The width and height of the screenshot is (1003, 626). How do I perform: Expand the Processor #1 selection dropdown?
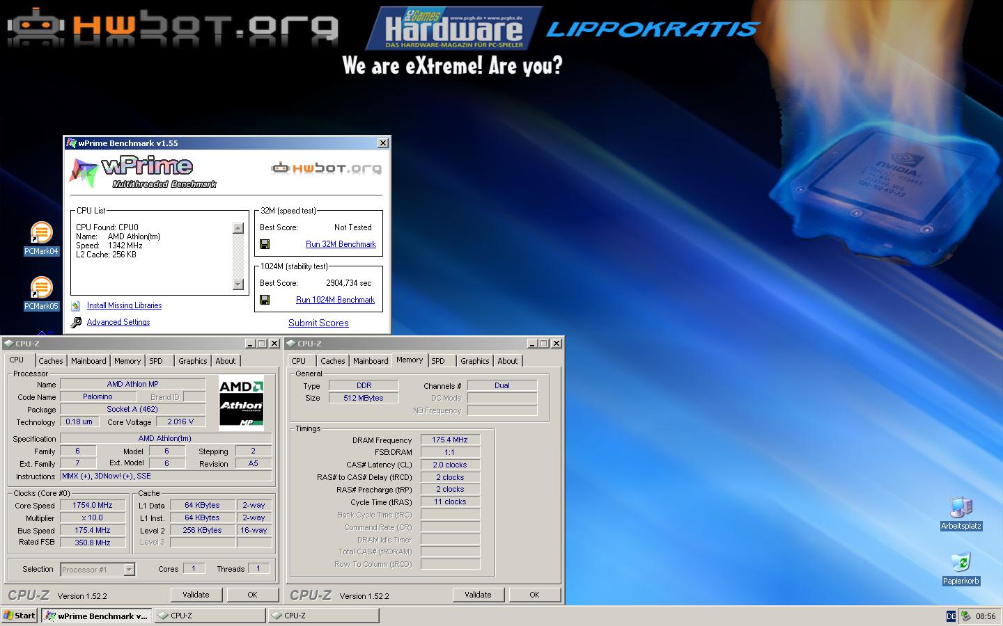tap(129, 570)
